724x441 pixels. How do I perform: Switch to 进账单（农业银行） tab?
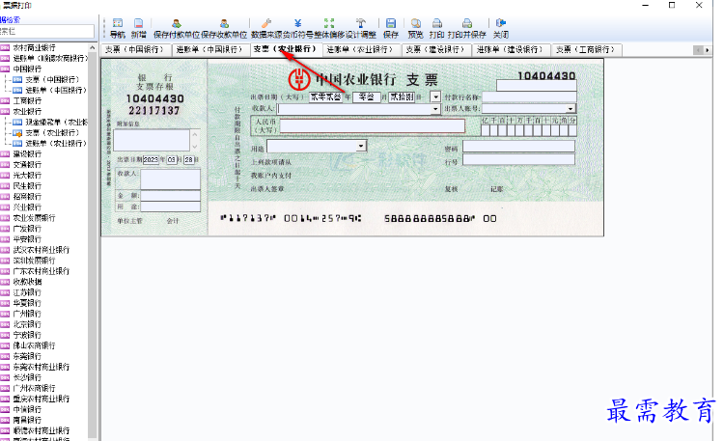360,49
